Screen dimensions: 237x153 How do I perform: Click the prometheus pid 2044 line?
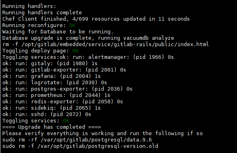(x=56, y=95)
